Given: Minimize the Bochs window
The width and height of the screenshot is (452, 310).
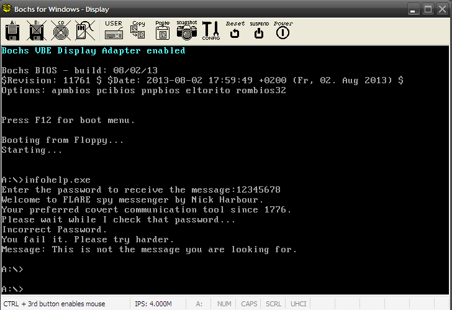Looking at the screenshot, I should 413,9.
